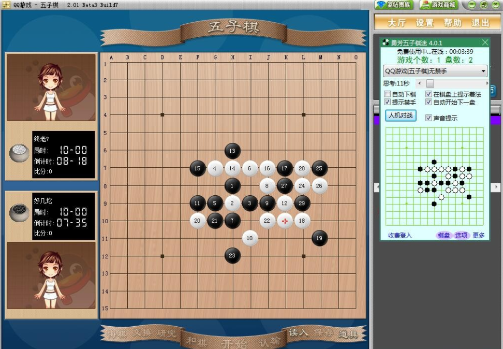
Task: Click white stone numbered 26
Action: pos(319,186)
